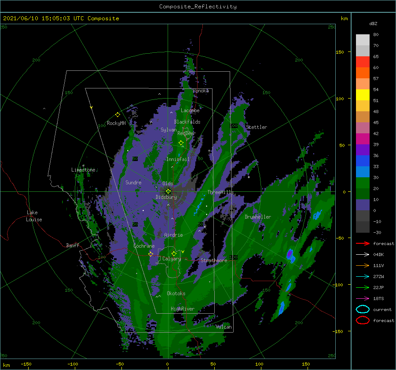Click the magenta 18TS arrow icon
The image size is (396, 370).
(x=363, y=299)
